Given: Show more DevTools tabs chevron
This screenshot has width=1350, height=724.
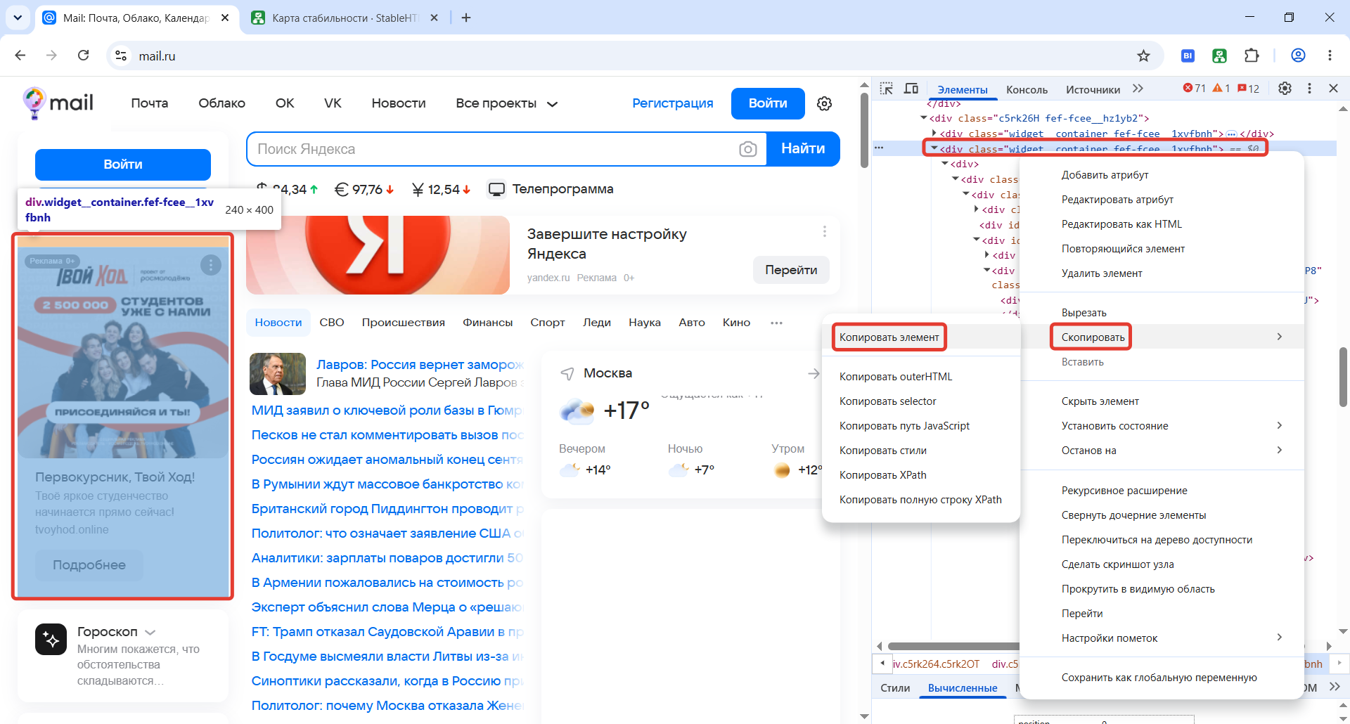Looking at the screenshot, I should click(1138, 89).
